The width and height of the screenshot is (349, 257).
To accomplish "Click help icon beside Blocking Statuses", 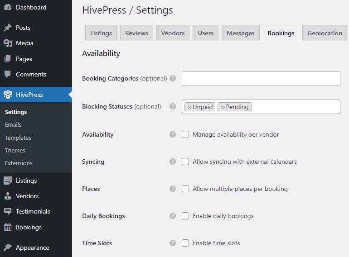I will [x=173, y=106].
